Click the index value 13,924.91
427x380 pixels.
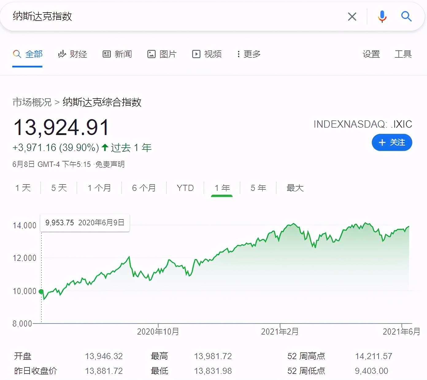(61, 127)
